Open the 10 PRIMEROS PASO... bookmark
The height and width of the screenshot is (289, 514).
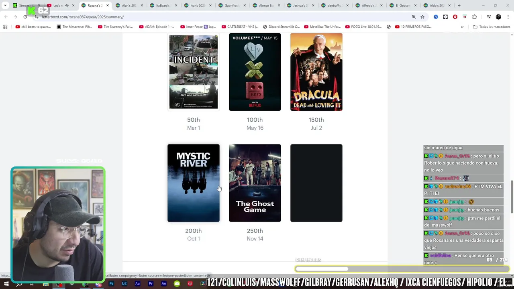(413, 27)
